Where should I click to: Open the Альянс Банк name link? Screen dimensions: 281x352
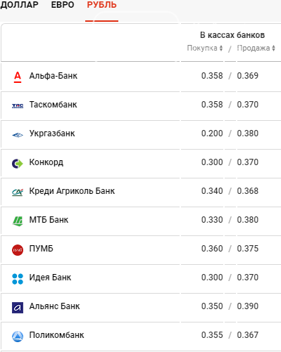click(x=54, y=306)
